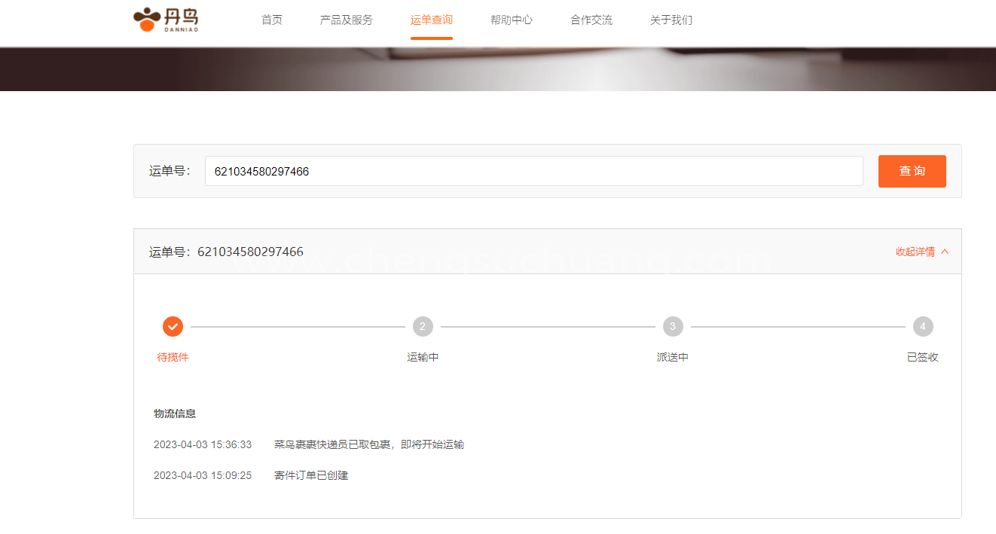Viewport: 996px width, 534px height.
Task: Click the step 2 circle icon
Action: tap(423, 326)
